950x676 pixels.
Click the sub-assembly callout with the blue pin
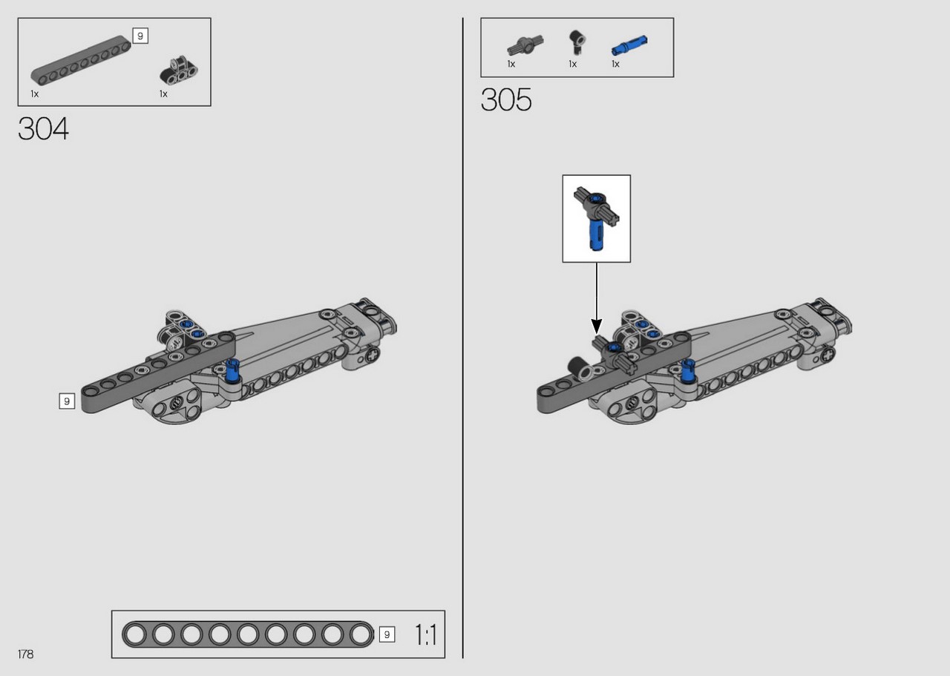pos(597,219)
